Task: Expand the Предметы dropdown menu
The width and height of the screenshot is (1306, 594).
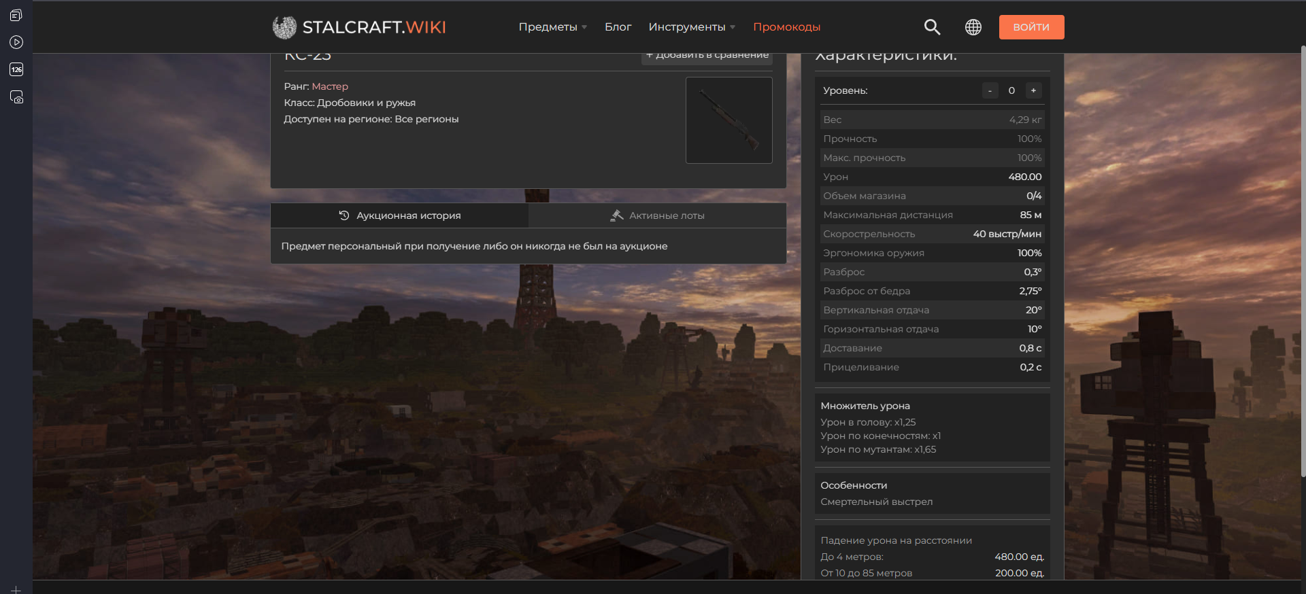Action: tap(552, 27)
